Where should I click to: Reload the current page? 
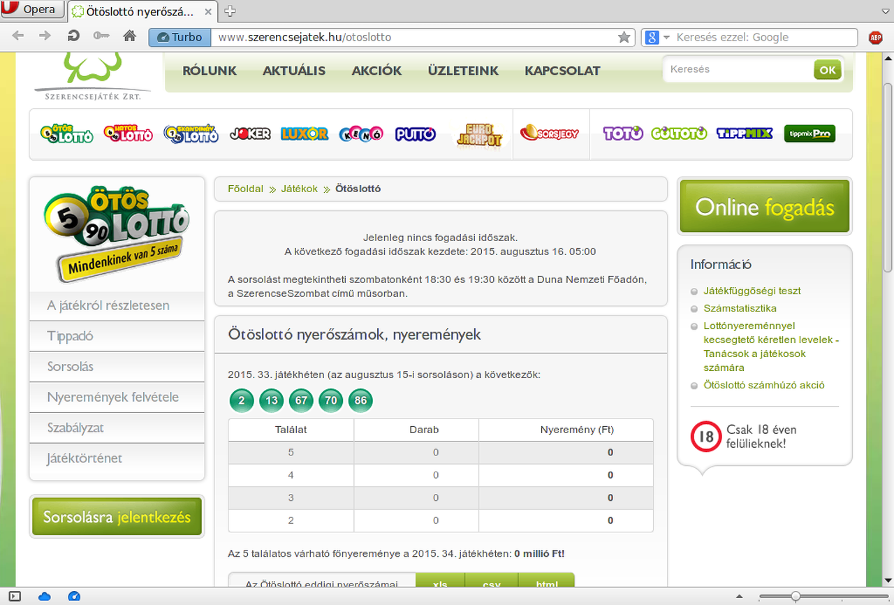point(73,36)
